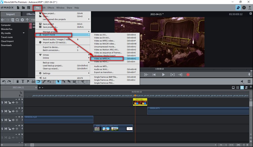Expand Vimeo submenu arrow
The height and width of the screenshot is (147, 253).
click(89, 55)
